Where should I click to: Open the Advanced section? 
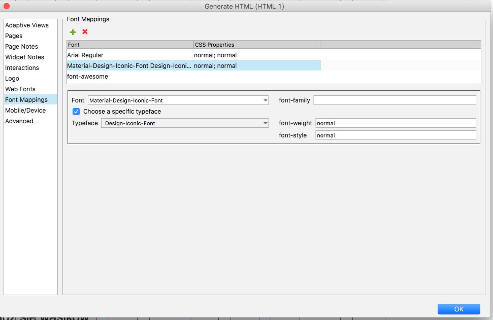tap(19, 121)
